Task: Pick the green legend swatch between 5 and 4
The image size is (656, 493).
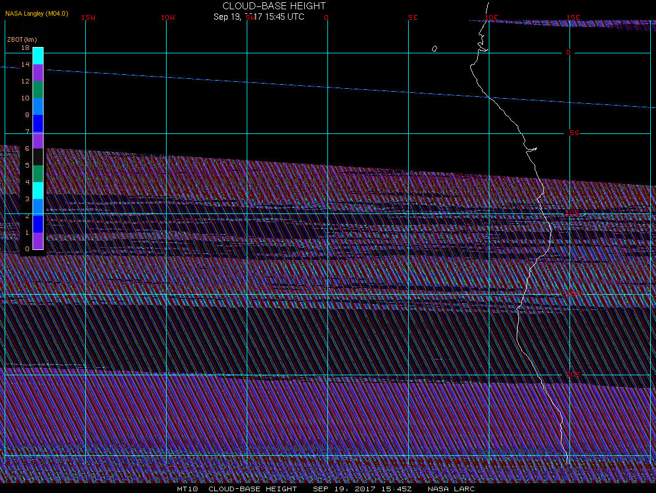Action: pyautogui.click(x=38, y=173)
